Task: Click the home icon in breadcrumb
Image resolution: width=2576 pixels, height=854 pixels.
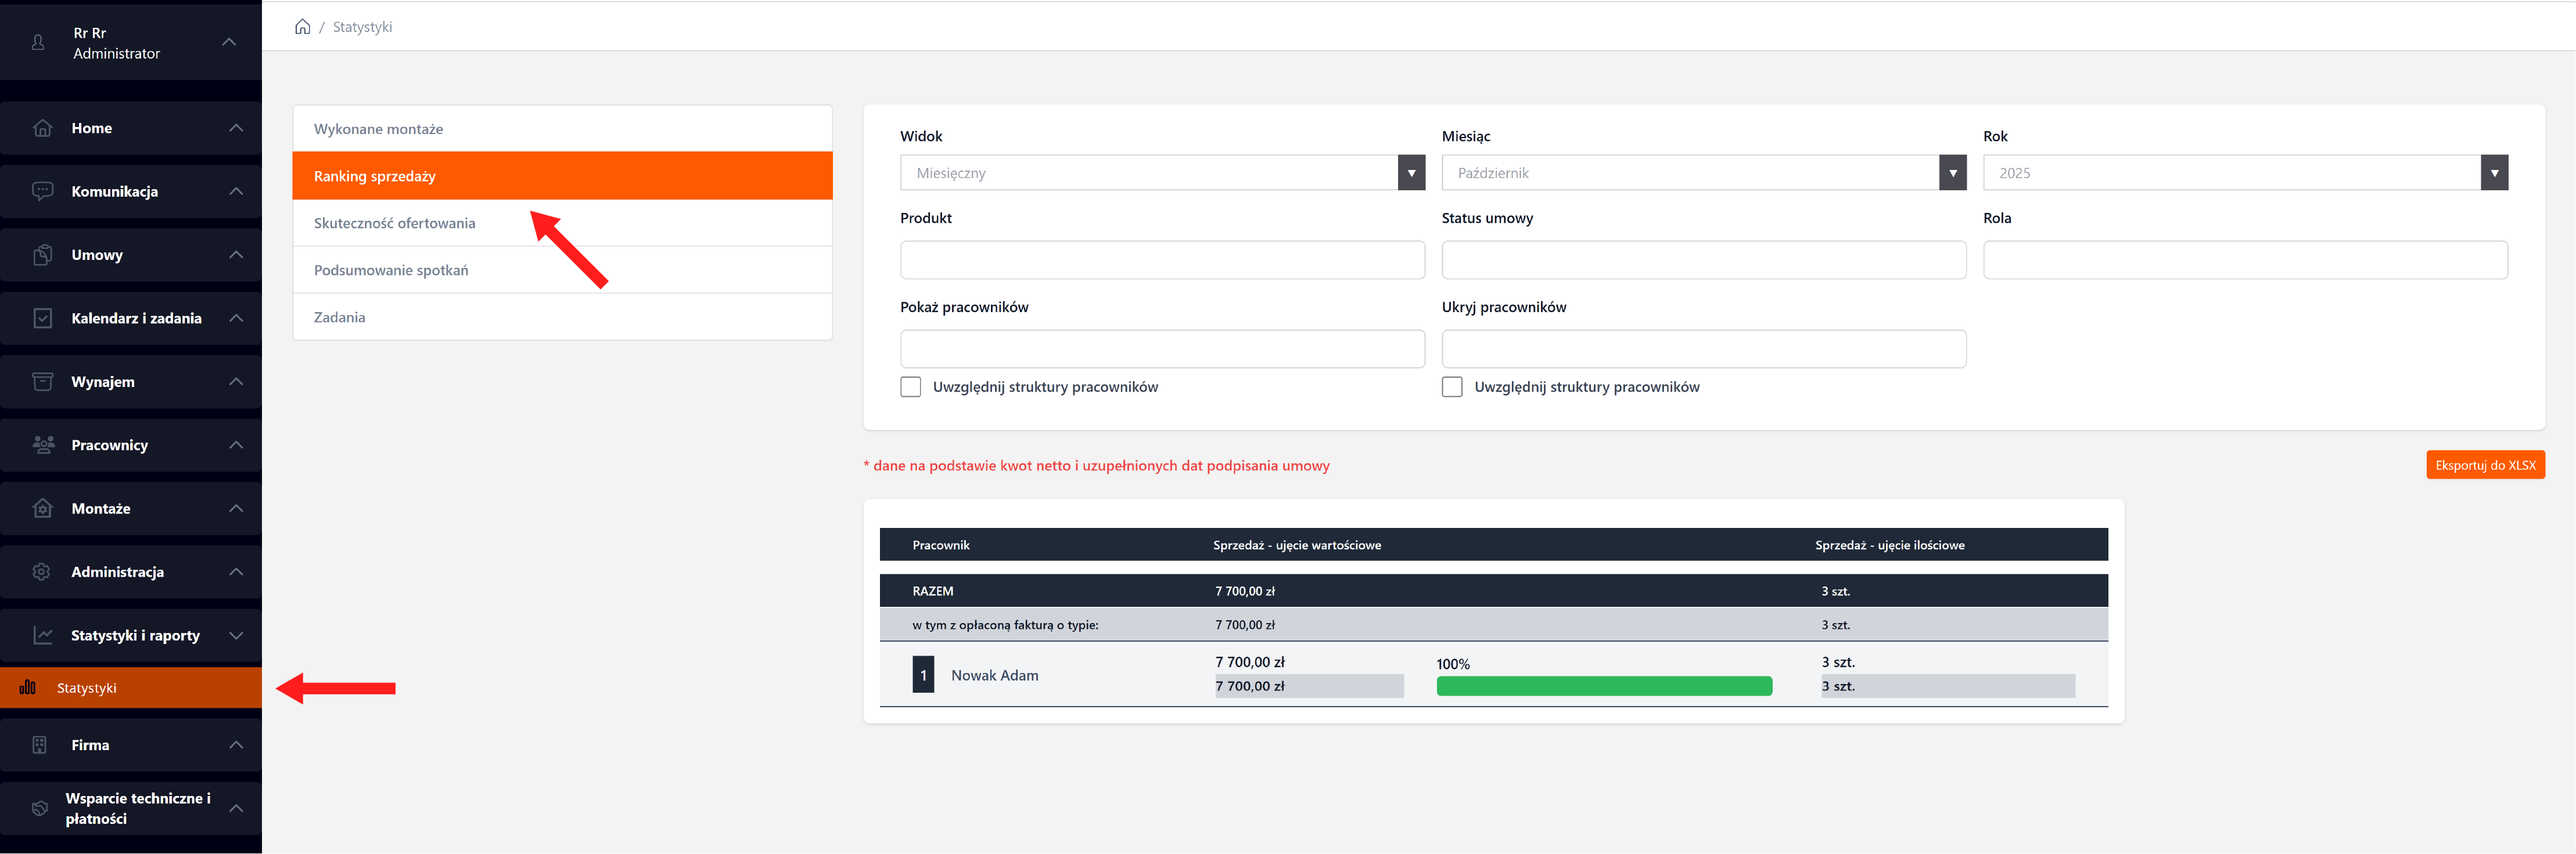Action: (302, 27)
